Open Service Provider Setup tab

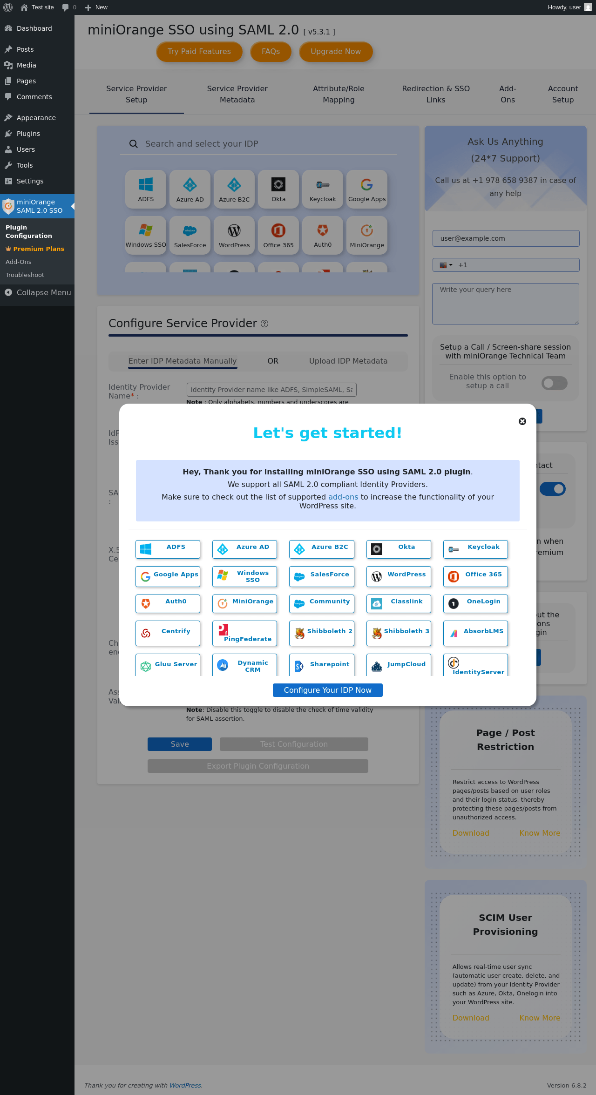click(x=136, y=94)
